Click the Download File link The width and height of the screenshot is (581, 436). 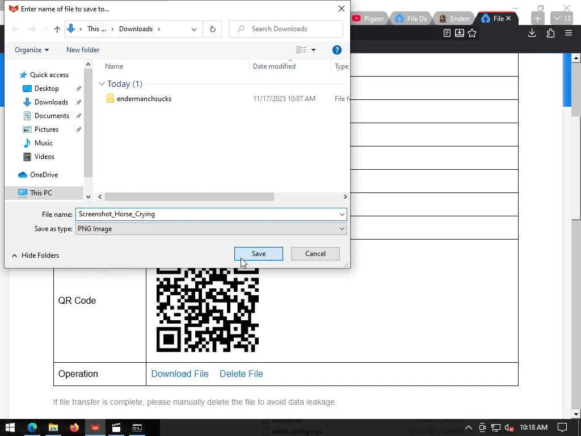[180, 374]
